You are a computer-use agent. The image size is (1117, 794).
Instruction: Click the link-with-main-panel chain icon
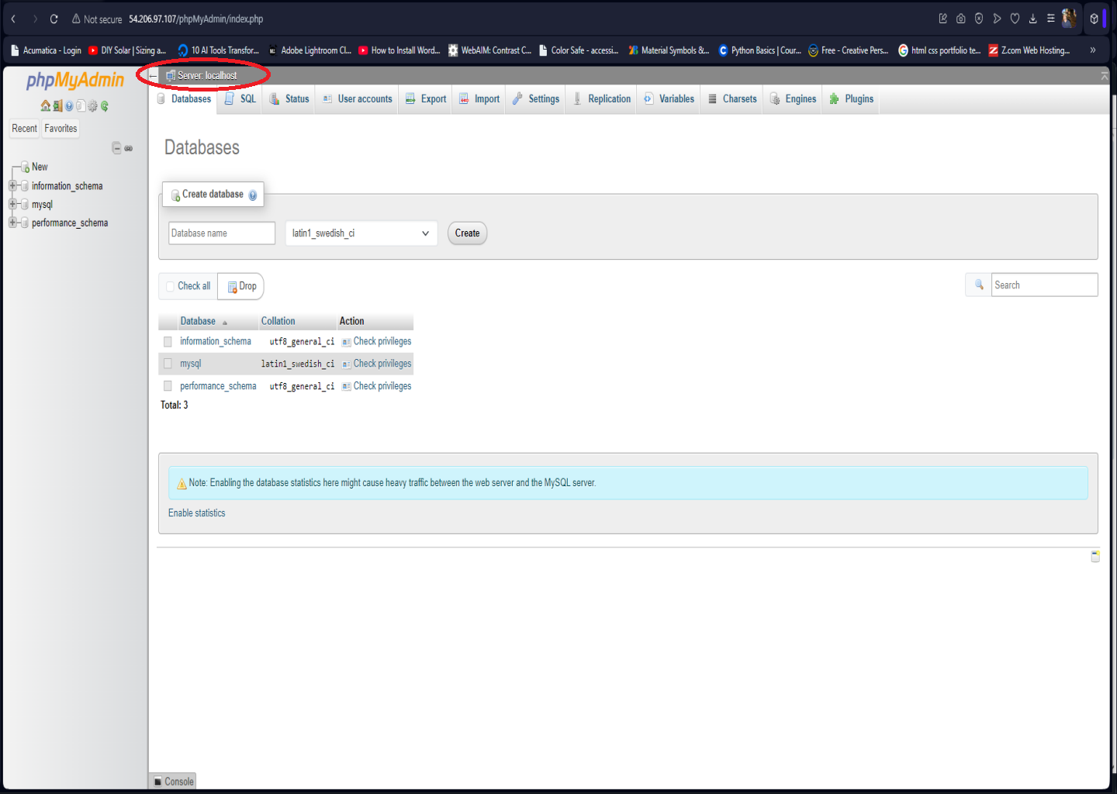129,148
